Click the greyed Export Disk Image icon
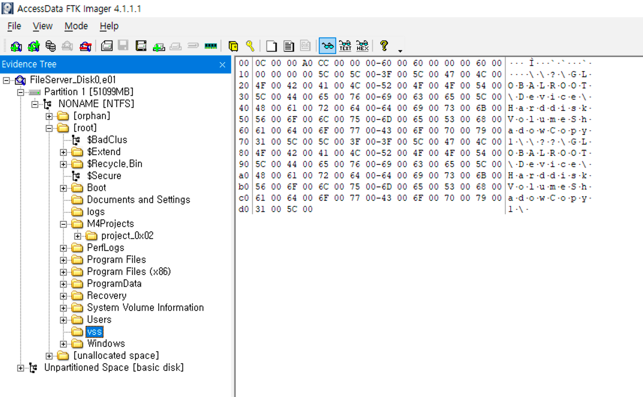This screenshot has height=397, width=643. coord(123,46)
